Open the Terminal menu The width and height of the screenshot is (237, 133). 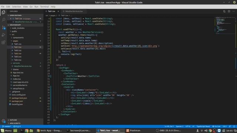[44, 7]
